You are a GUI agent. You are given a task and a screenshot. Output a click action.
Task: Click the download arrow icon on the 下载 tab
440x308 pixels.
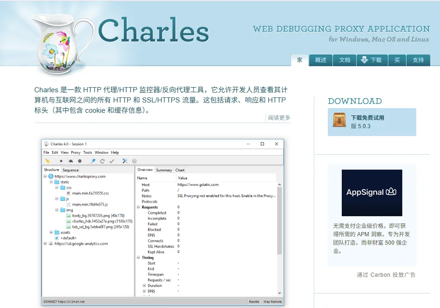coord(364,60)
